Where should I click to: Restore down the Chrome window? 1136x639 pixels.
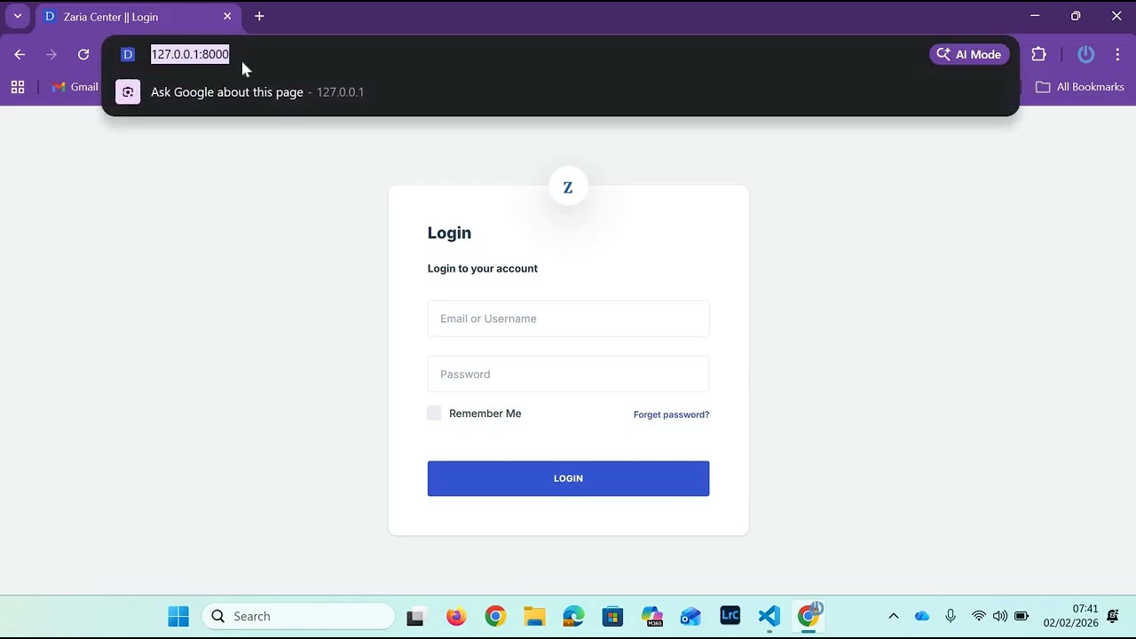click(1076, 16)
